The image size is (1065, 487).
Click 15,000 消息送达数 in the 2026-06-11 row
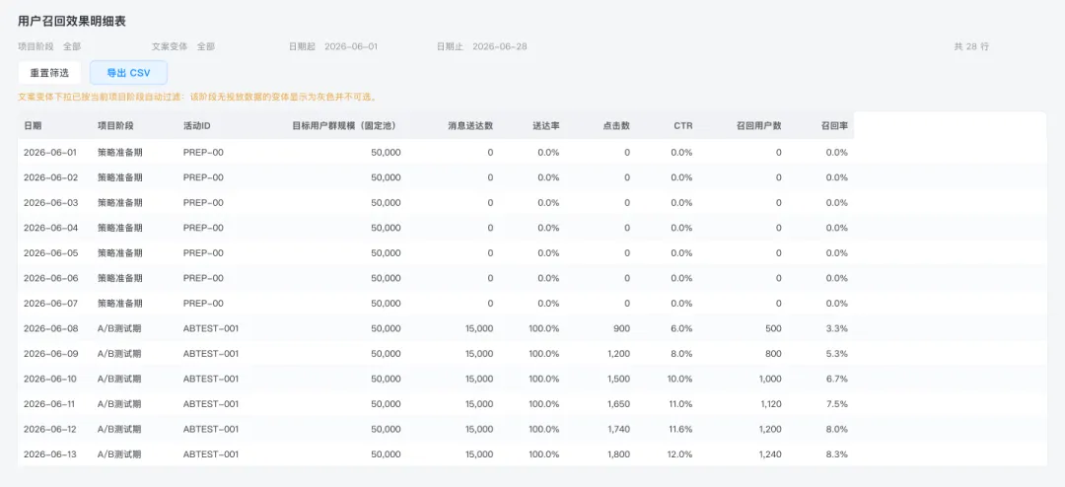click(x=479, y=403)
